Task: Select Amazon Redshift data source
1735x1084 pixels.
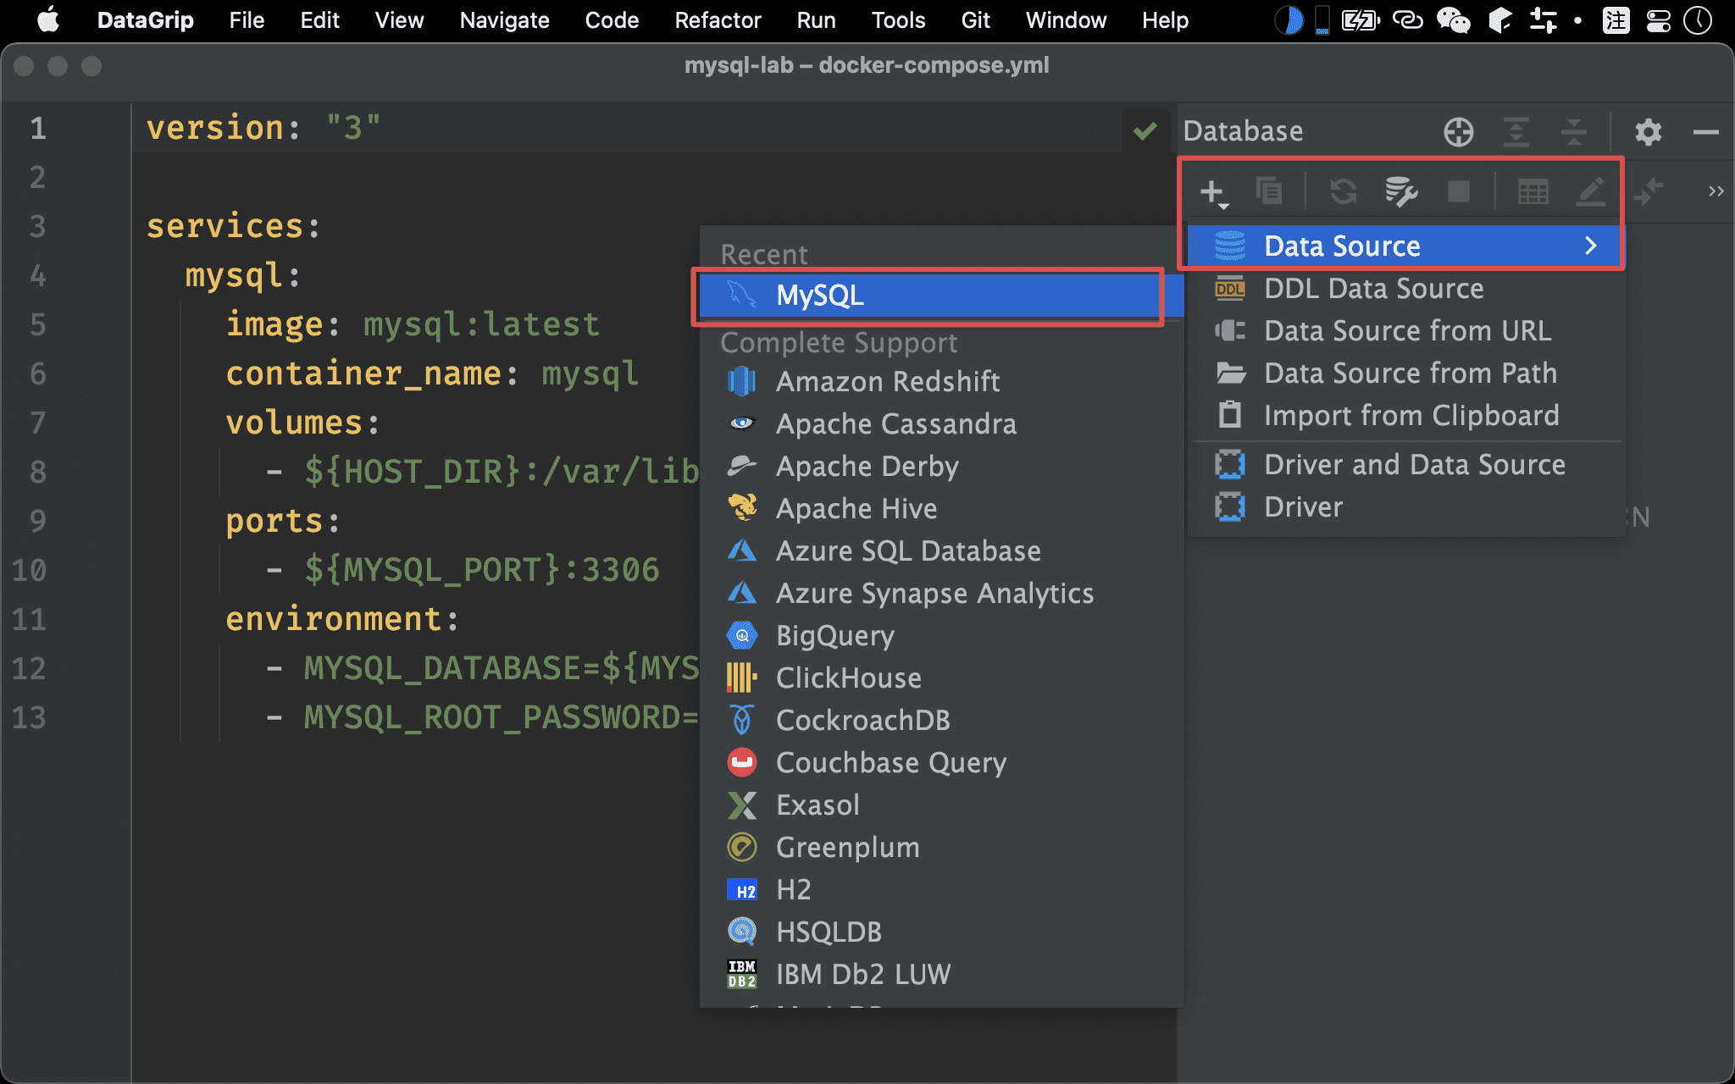Action: point(941,381)
